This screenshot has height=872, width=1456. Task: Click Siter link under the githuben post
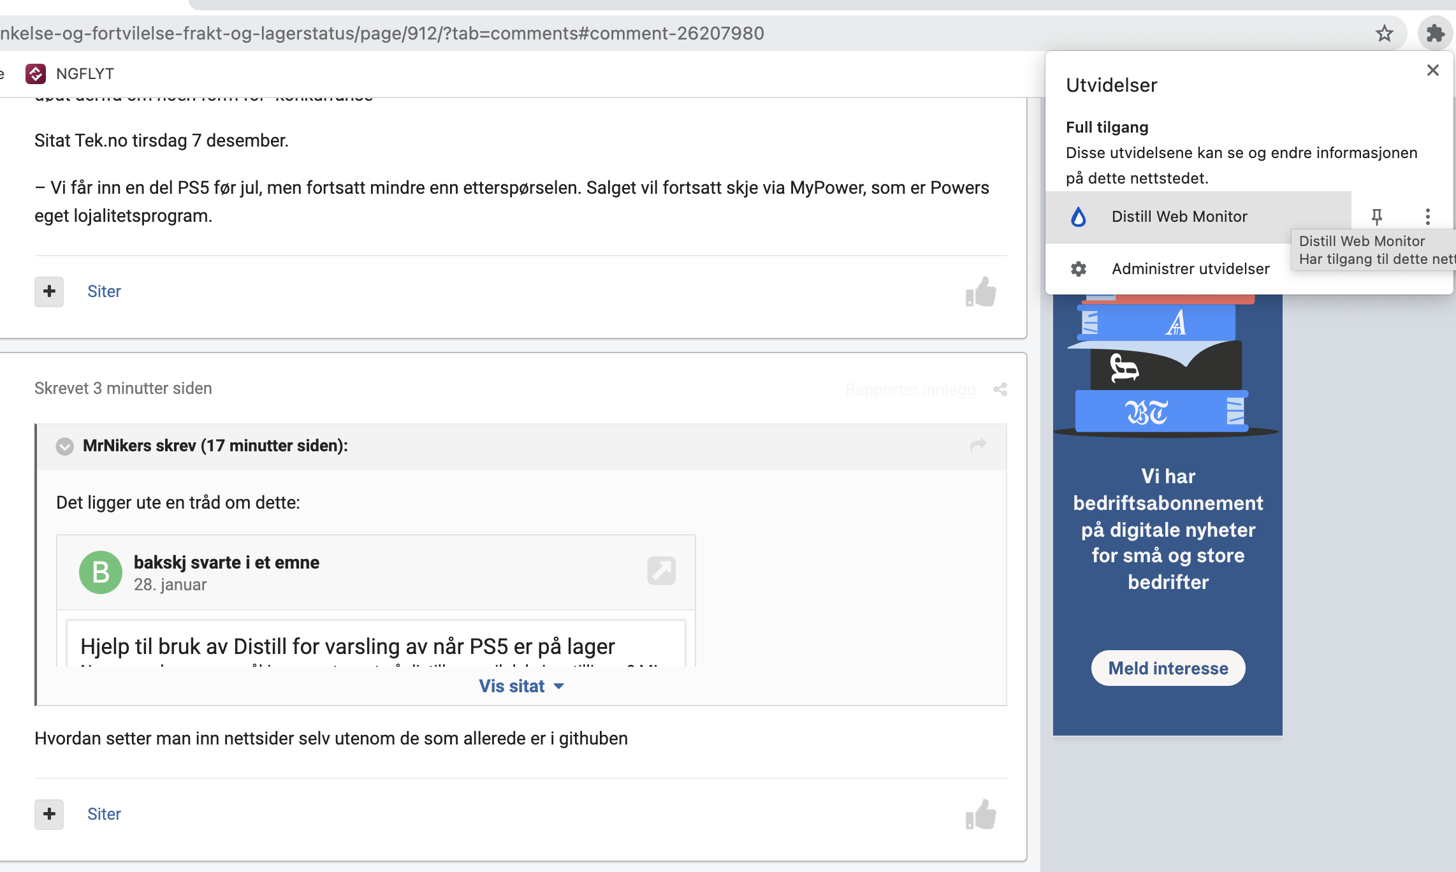[104, 814]
